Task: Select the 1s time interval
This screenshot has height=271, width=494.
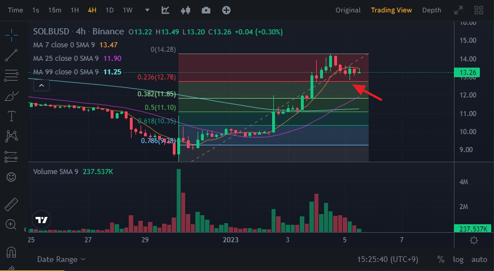Action: point(36,10)
